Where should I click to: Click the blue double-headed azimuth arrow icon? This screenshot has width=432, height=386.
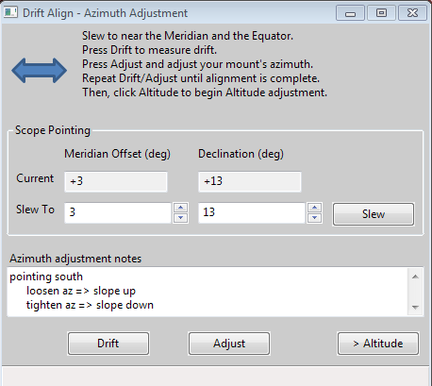pos(40,71)
